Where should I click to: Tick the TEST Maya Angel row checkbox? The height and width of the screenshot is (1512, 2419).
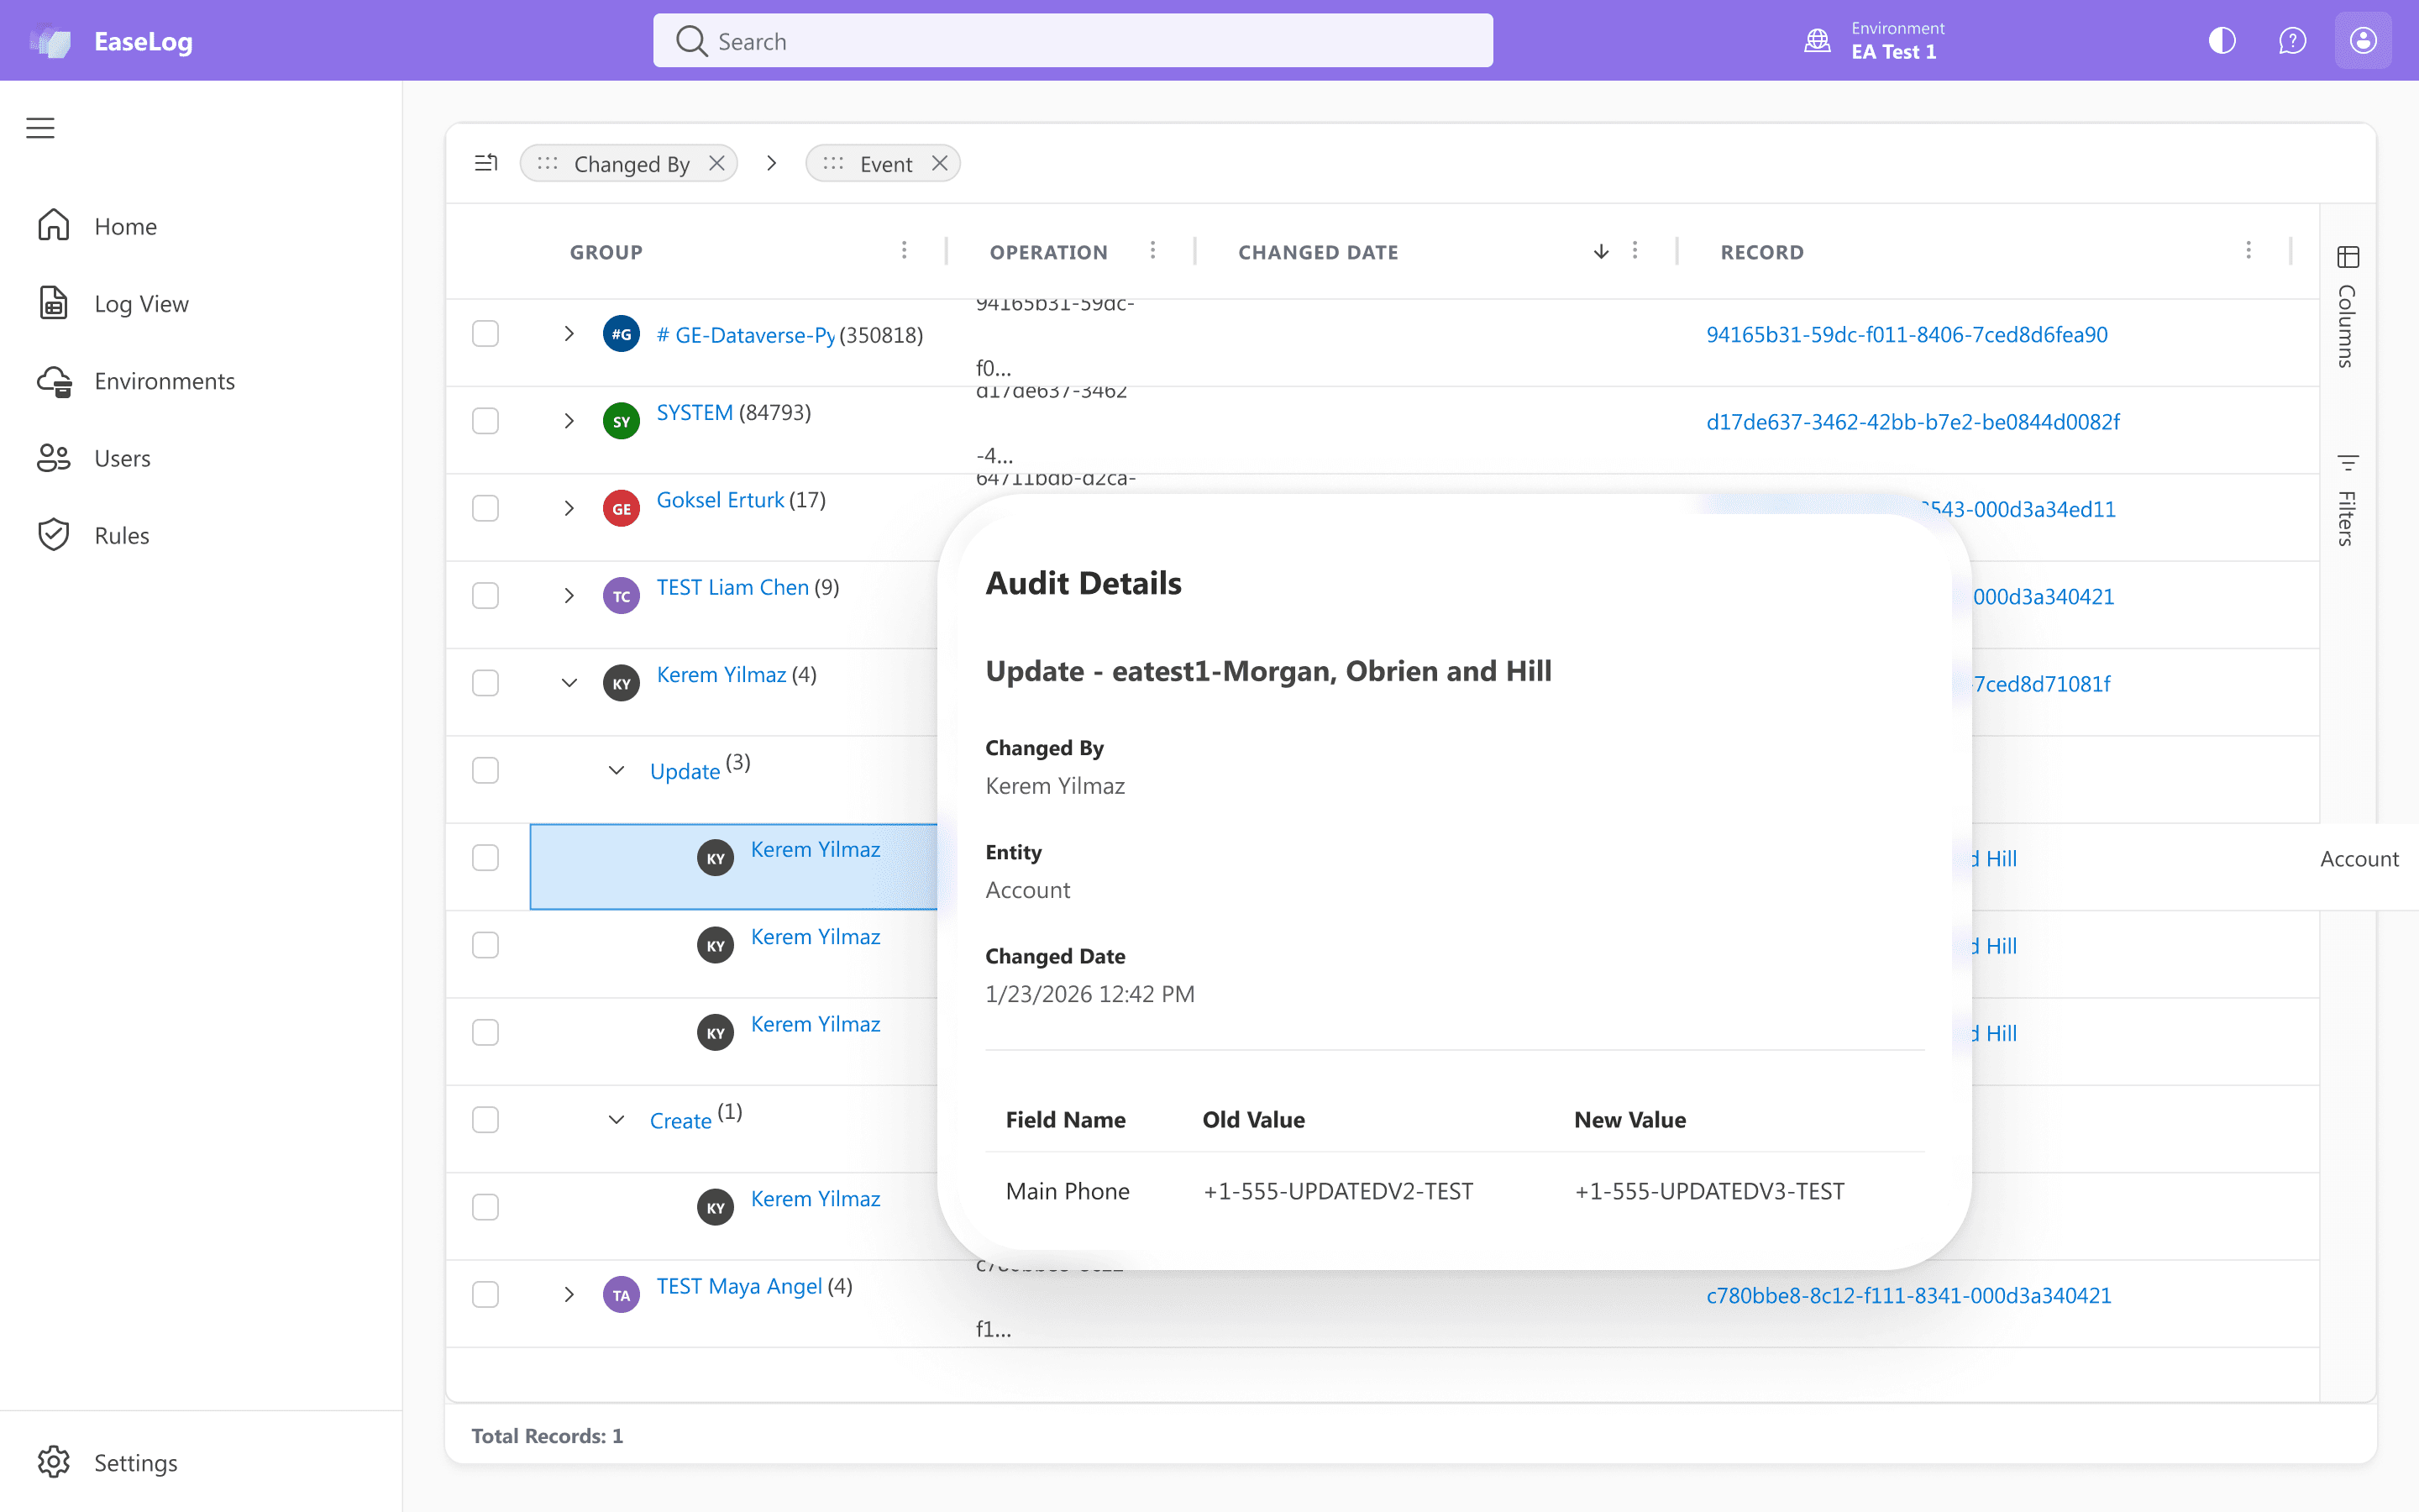coord(485,1294)
